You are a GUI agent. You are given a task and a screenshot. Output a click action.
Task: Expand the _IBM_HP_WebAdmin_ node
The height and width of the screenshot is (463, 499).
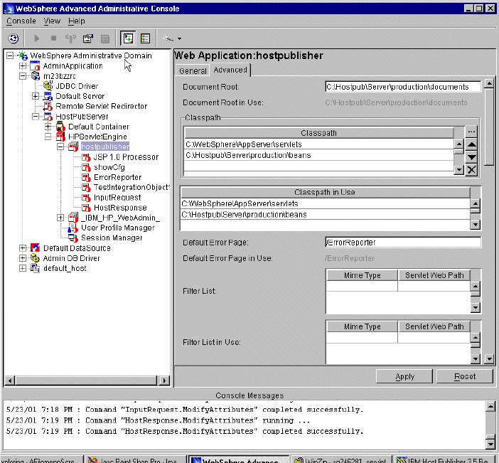60,218
